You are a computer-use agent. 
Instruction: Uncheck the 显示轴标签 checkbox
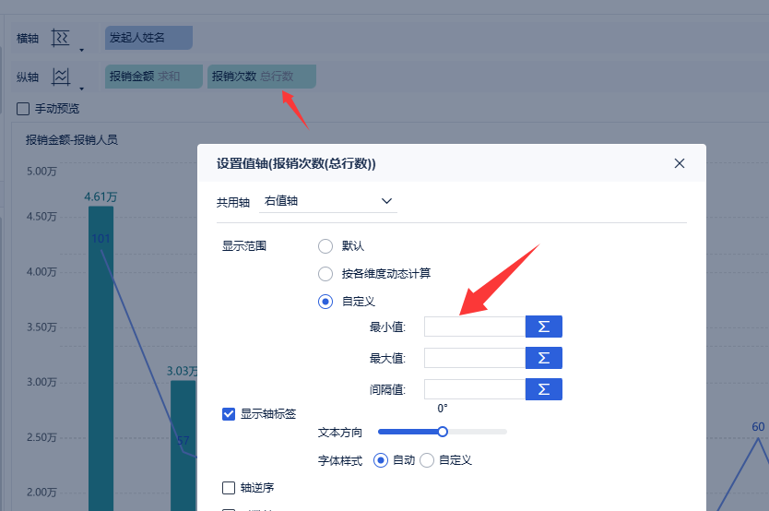point(229,414)
